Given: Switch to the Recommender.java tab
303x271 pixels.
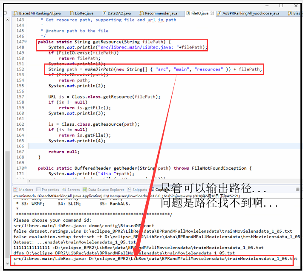Looking at the screenshot, I should click(x=158, y=13).
